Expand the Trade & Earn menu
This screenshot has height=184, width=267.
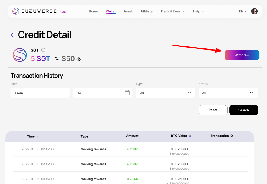pos(172,11)
